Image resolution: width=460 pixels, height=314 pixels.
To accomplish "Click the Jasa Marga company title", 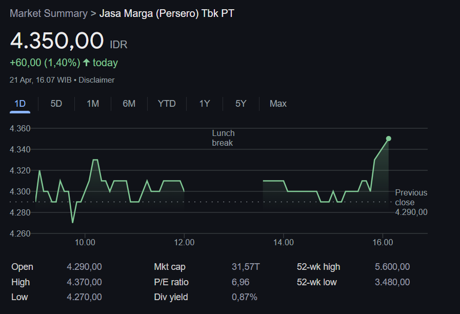I will click(x=167, y=13).
